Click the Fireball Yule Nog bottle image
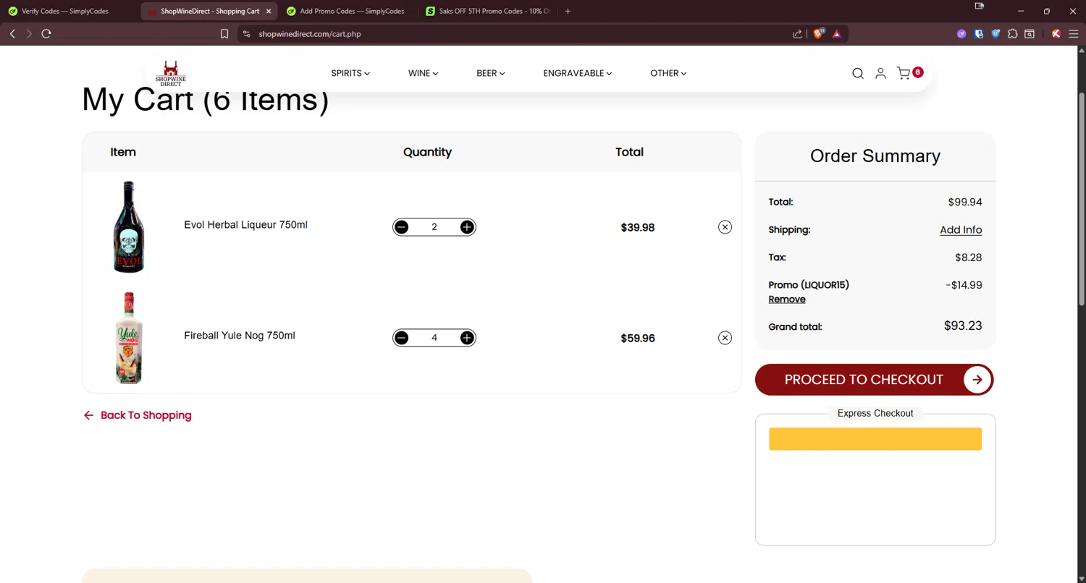This screenshot has width=1086, height=583. (129, 338)
